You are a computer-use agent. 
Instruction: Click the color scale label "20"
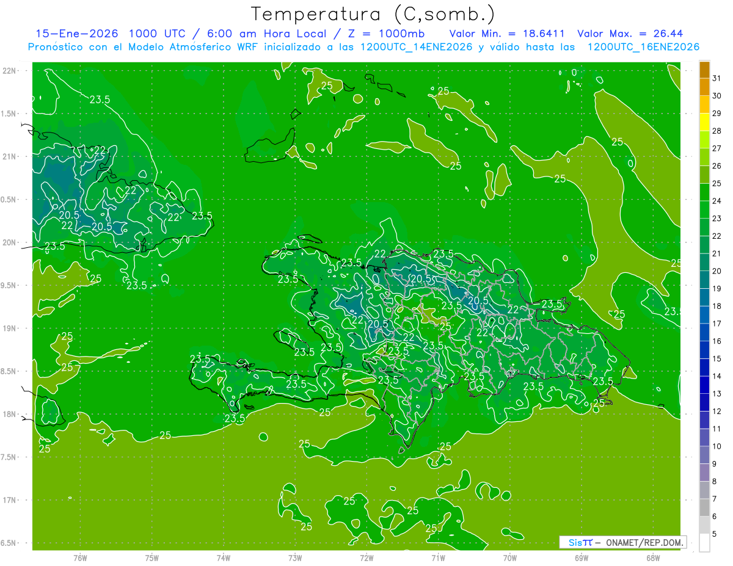coord(717,270)
